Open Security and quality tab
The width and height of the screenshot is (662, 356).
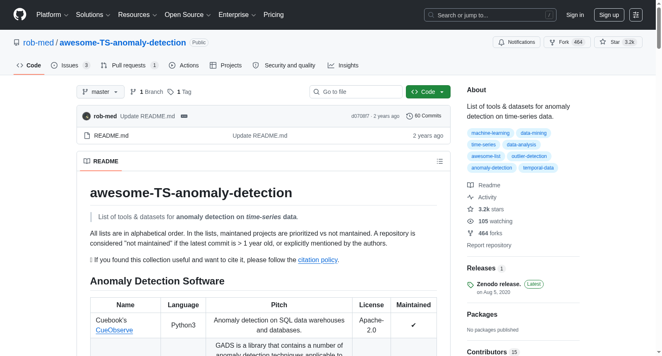pyautogui.click(x=284, y=65)
